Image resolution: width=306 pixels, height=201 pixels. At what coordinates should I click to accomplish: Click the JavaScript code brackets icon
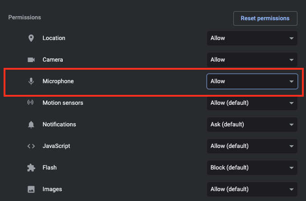[x=31, y=146]
